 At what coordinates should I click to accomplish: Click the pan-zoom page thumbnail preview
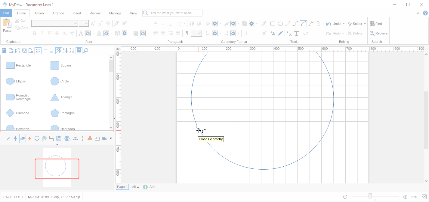pos(57,168)
